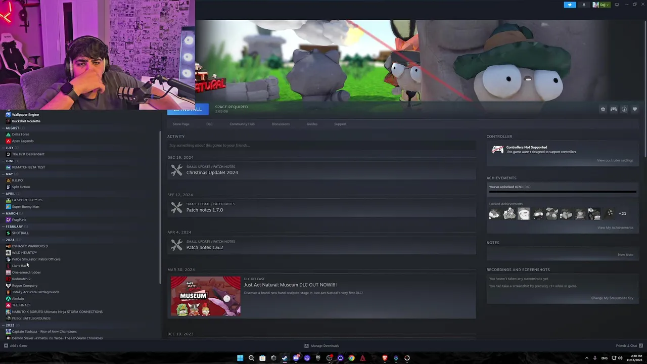Click the achievements progress bar
The height and width of the screenshot is (364, 647).
point(562,192)
